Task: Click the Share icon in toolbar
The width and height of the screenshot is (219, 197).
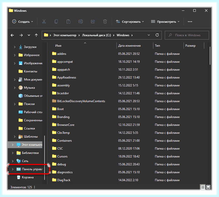Action: pyautogui.click(x=93, y=22)
